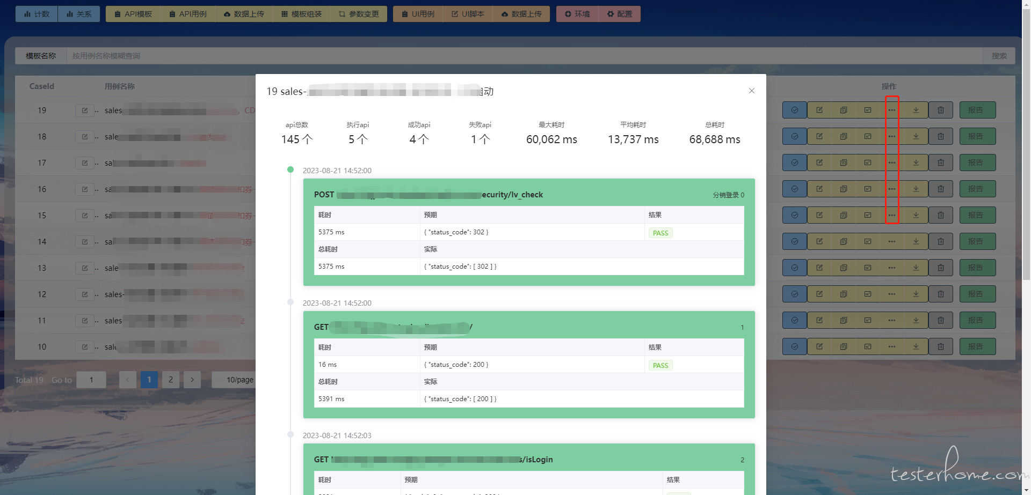Open the 报告 report for case 14
Image resolution: width=1031 pixels, height=495 pixels.
pyautogui.click(x=977, y=241)
